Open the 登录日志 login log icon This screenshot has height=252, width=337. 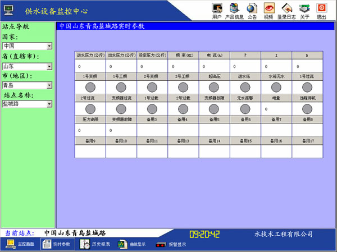286,8
